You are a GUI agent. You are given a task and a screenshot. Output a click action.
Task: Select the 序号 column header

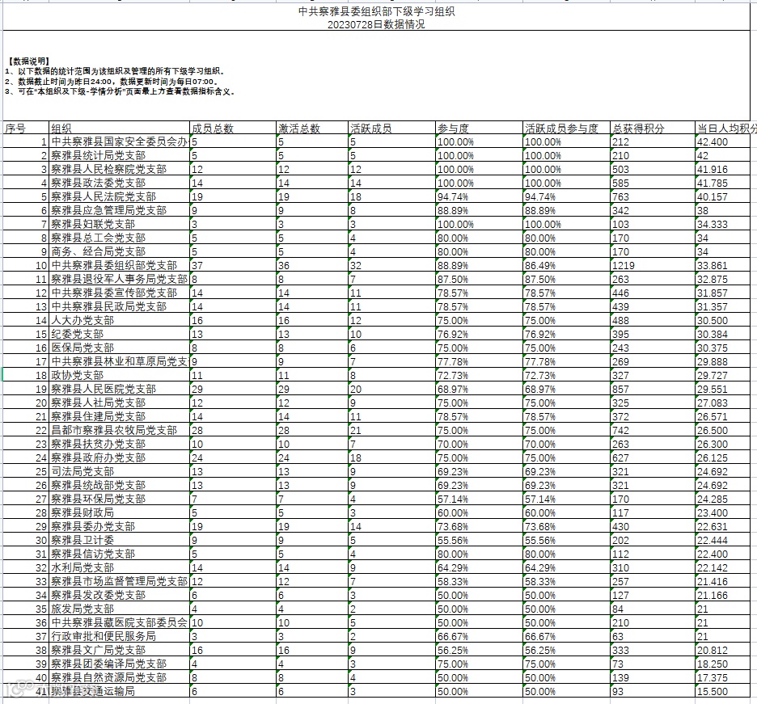pos(26,128)
